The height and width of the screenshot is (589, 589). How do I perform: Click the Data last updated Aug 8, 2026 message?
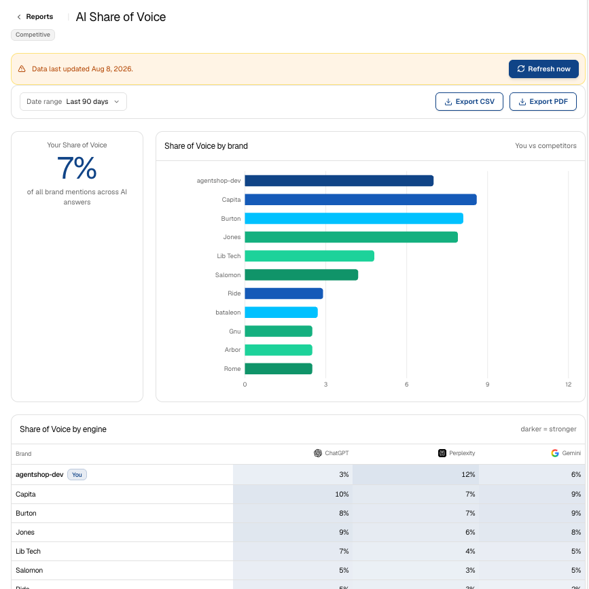tap(82, 69)
